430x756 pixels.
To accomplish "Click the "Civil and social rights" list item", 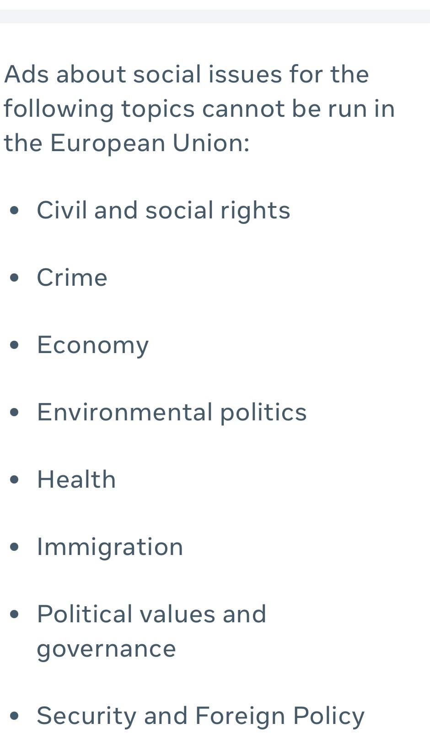I will (x=163, y=210).
